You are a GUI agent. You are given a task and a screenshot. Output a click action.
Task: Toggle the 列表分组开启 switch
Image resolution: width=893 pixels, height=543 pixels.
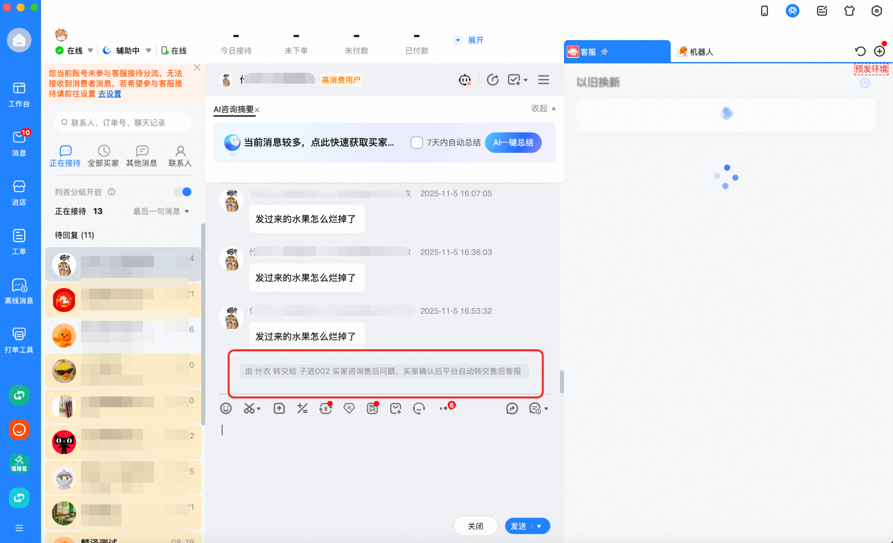pyautogui.click(x=183, y=192)
